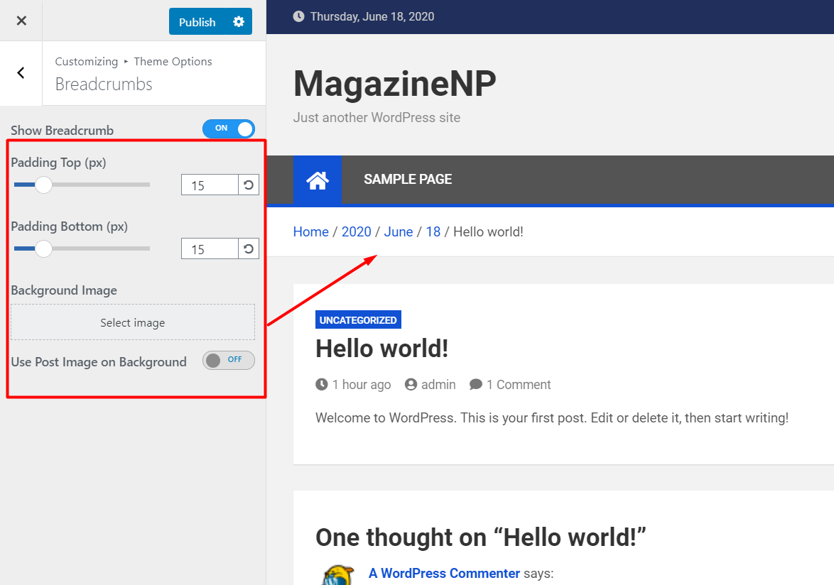The height and width of the screenshot is (585, 834).
Task: Click the Padding Top slider handle
Action: [x=43, y=185]
